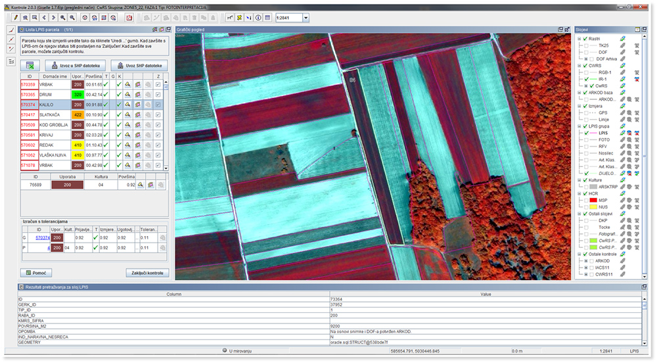The height and width of the screenshot is (363, 657).
Task: Expand the DOF Arhiva subgroup node
Action: pyautogui.click(x=586, y=59)
